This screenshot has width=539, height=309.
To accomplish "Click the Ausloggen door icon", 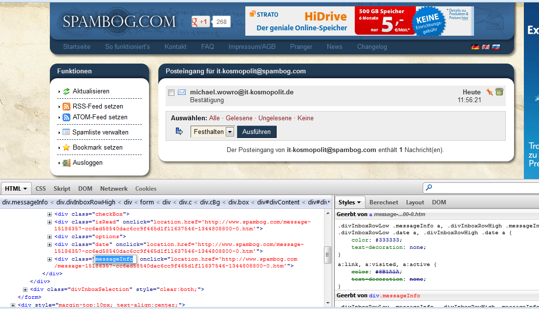I will coord(66,163).
